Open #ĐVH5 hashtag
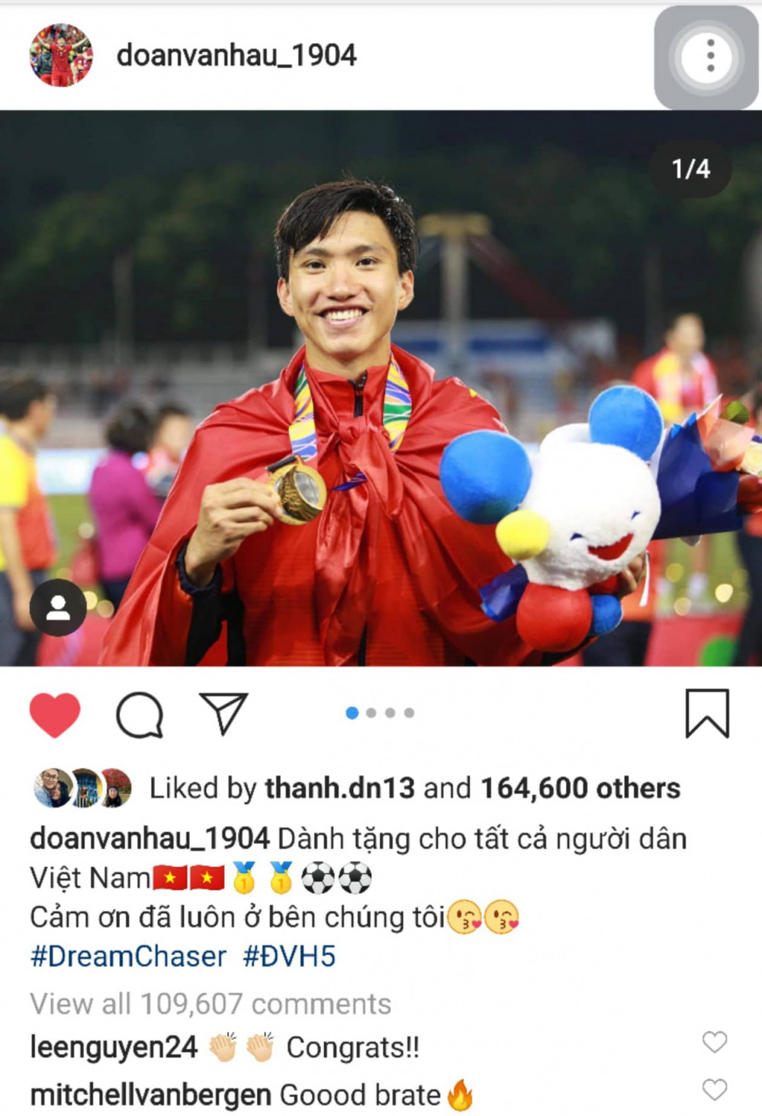The width and height of the screenshot is (762, 1116). click(x=289, y=956)
